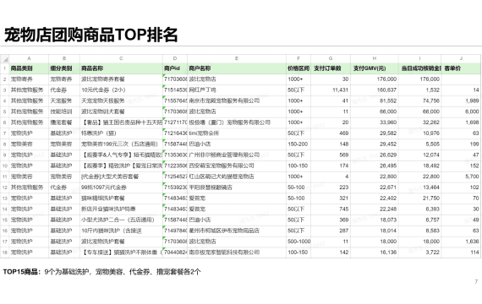Select the 商品名称 header cell

pyautogui.click(x=121, y=68)
